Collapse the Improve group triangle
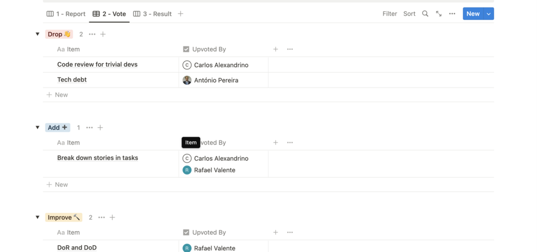 point(37,217)
